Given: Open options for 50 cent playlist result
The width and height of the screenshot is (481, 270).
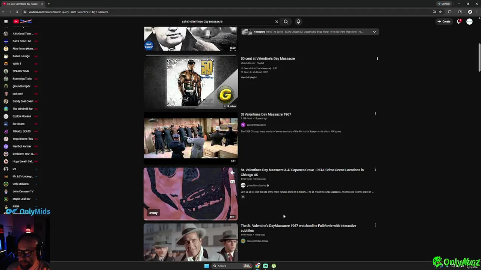Looking at the screenshot, I should 377,58.
